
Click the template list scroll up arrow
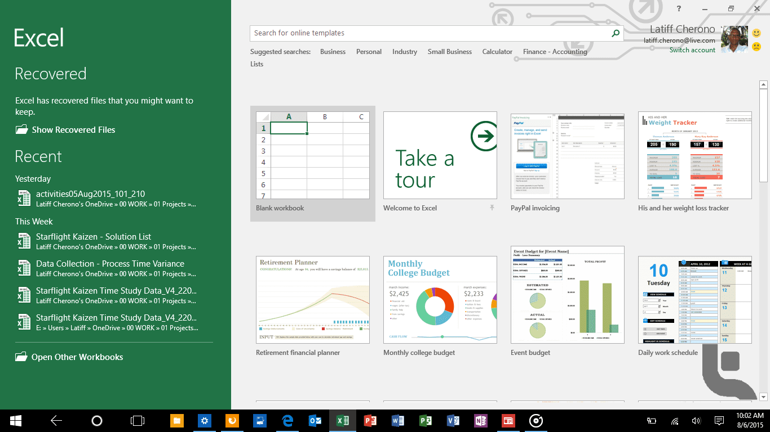pyautogui.click(x=764, y=85)
